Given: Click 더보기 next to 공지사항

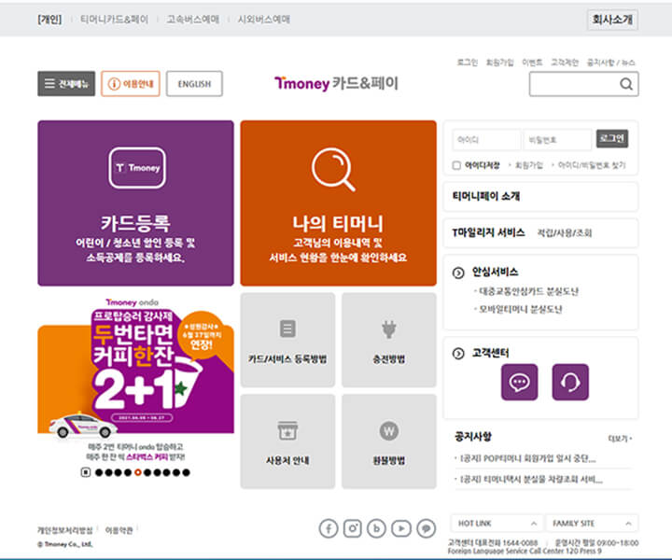Looking at the screenshot, I should pos(620,439).
